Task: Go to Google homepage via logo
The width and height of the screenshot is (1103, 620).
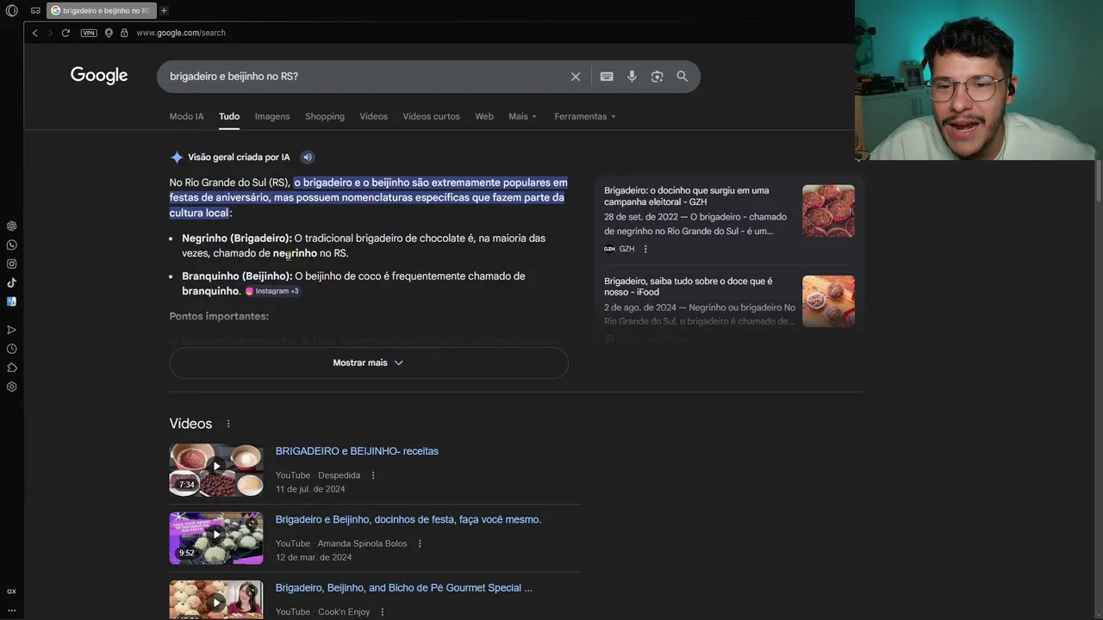Action: (99, 76)
